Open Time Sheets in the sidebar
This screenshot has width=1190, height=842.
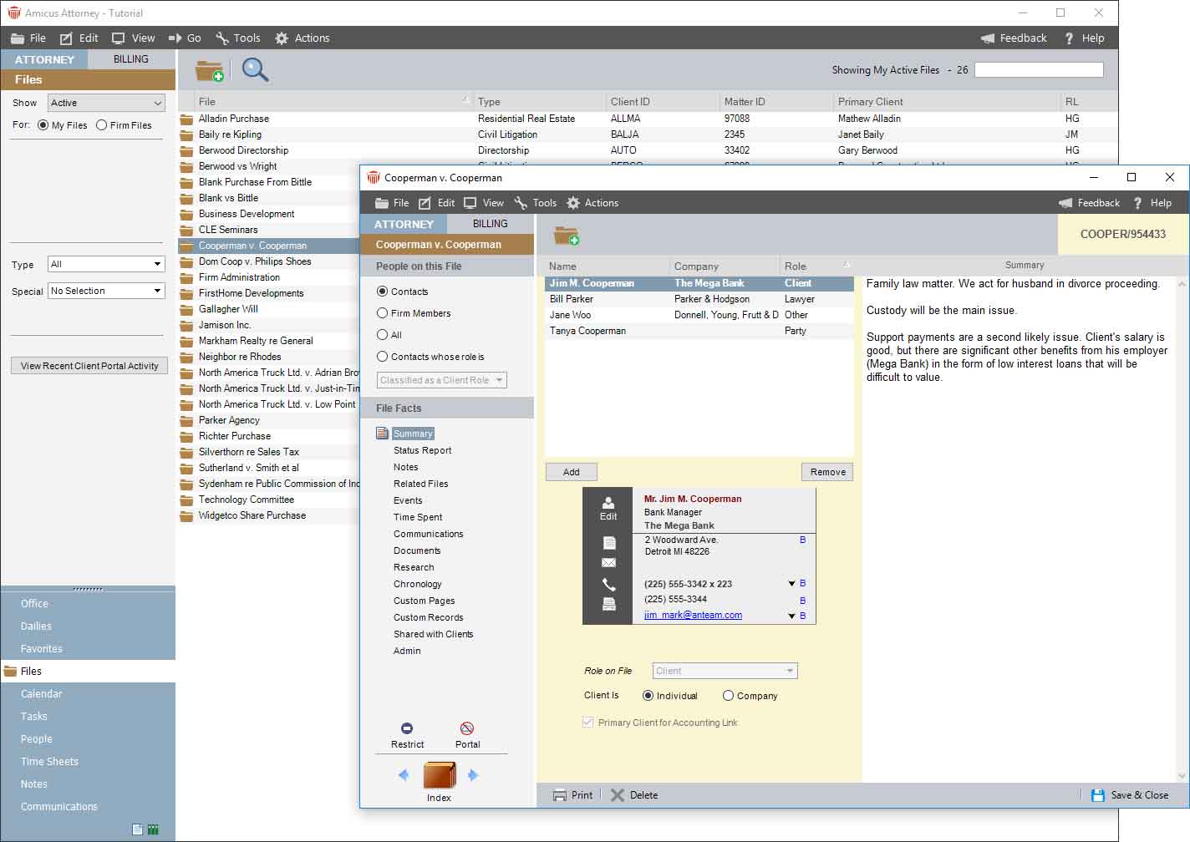(x=49, y=761)
